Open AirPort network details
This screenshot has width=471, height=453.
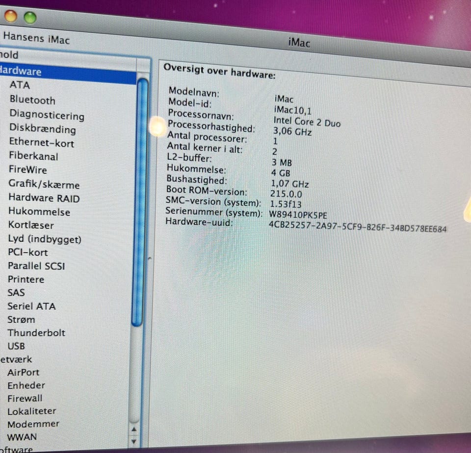24,372
